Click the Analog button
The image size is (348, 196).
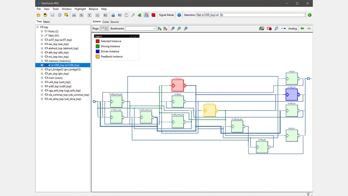tap(293, 28)
